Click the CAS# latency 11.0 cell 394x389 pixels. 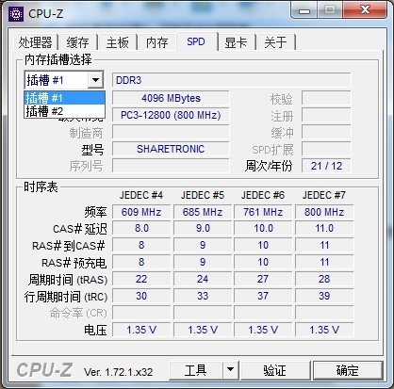324,228
